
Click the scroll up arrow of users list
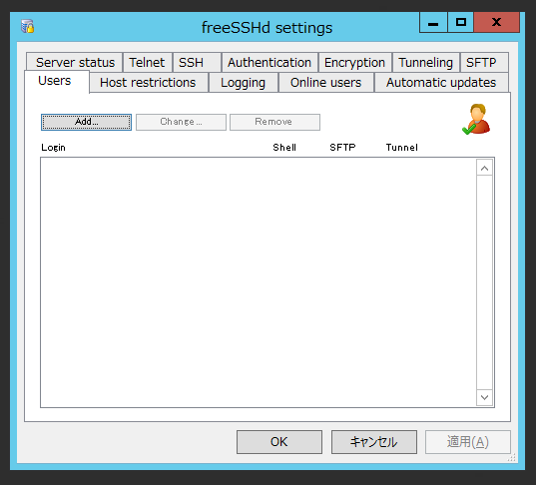click(x=484, y=168)
